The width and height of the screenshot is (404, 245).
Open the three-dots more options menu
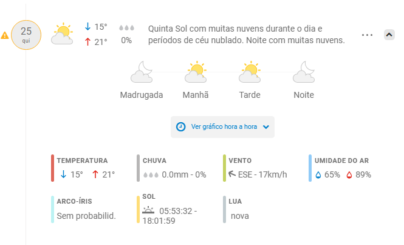tap(367, 35)
